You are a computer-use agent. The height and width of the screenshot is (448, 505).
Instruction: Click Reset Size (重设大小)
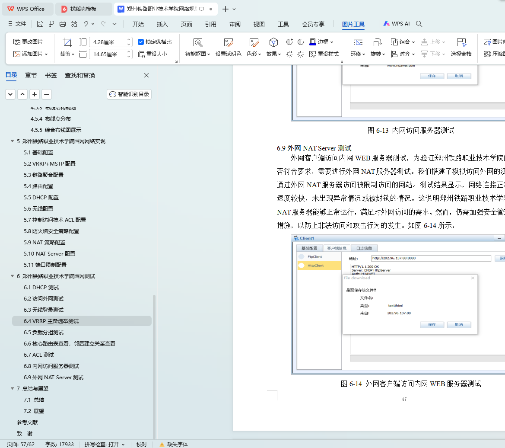pos(152,54)
